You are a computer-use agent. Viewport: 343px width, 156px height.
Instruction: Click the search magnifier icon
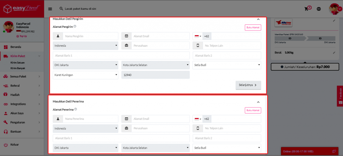click(61, 9)
